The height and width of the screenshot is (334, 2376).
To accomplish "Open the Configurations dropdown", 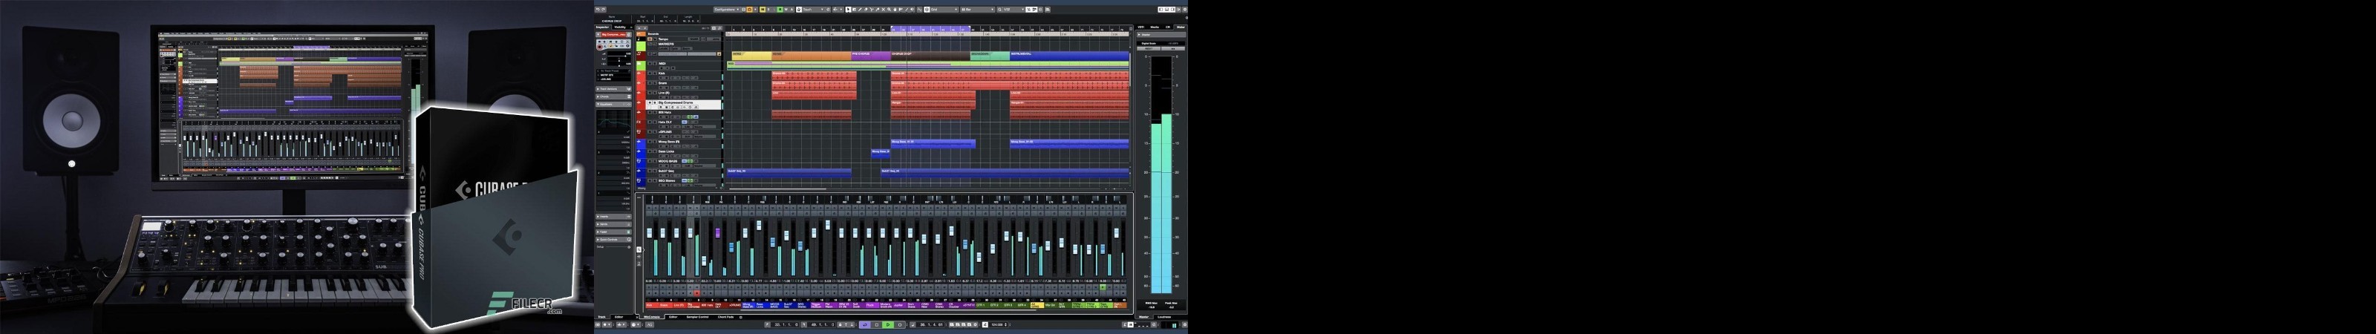I will click(727, 9).
